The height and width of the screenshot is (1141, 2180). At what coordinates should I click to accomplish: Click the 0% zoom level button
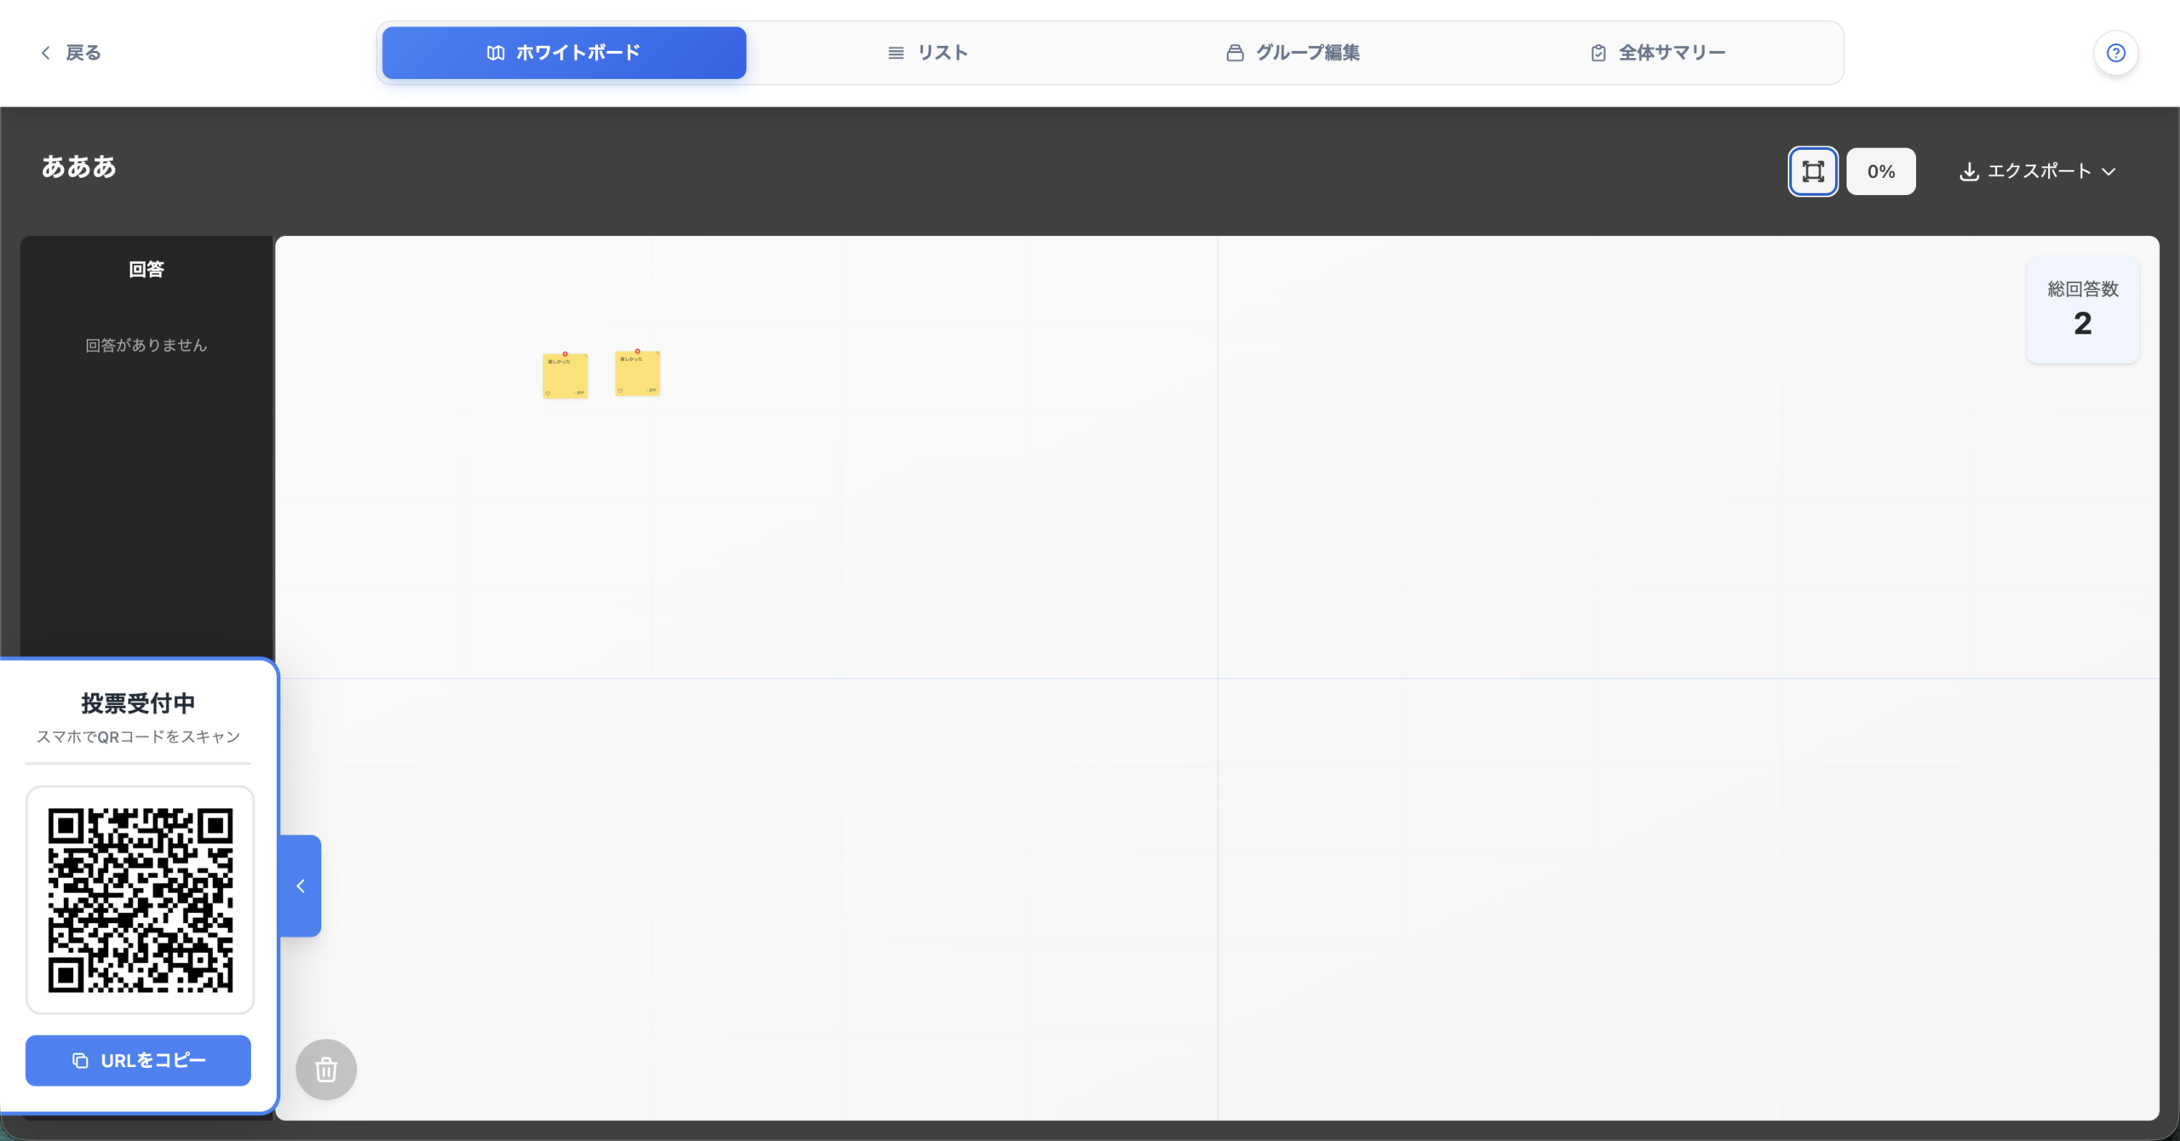coord(1880,171)
